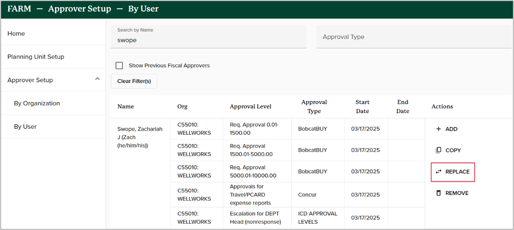
Task: Click the Escalation for DEPT Head row
Action: coord(254,218)
